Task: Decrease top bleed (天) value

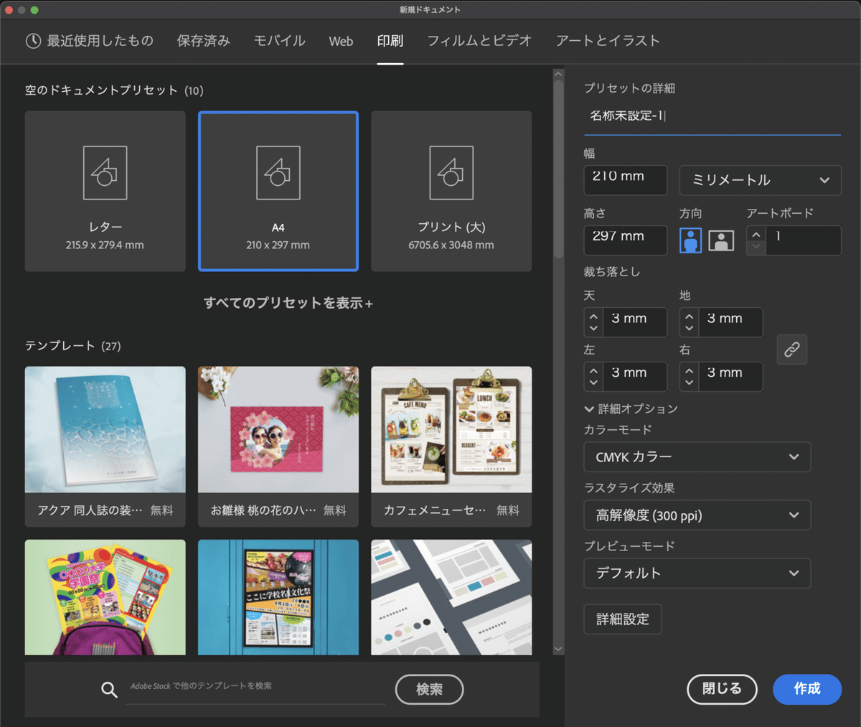Action: [593, 329]
